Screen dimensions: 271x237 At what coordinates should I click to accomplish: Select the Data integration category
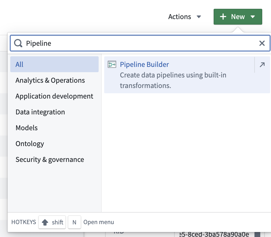tap(40, 112)
